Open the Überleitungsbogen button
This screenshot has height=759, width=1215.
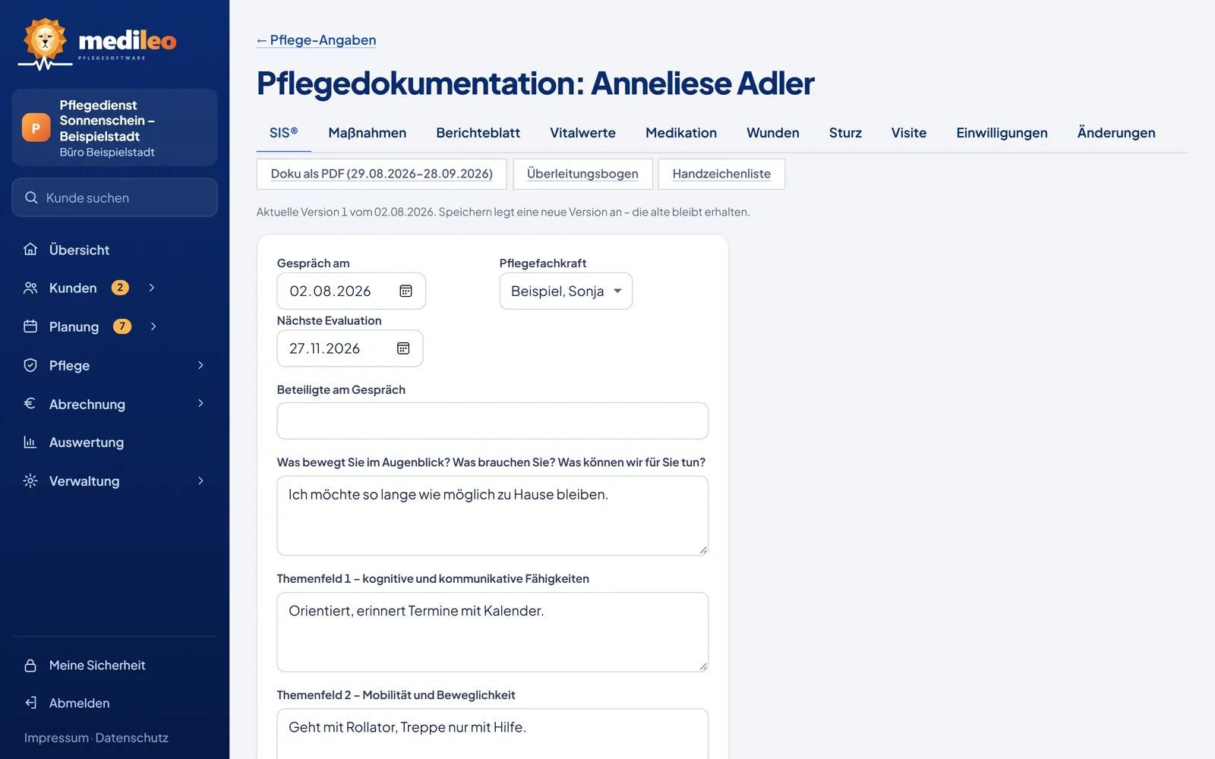pyautogui.click(x=582, y=174)
